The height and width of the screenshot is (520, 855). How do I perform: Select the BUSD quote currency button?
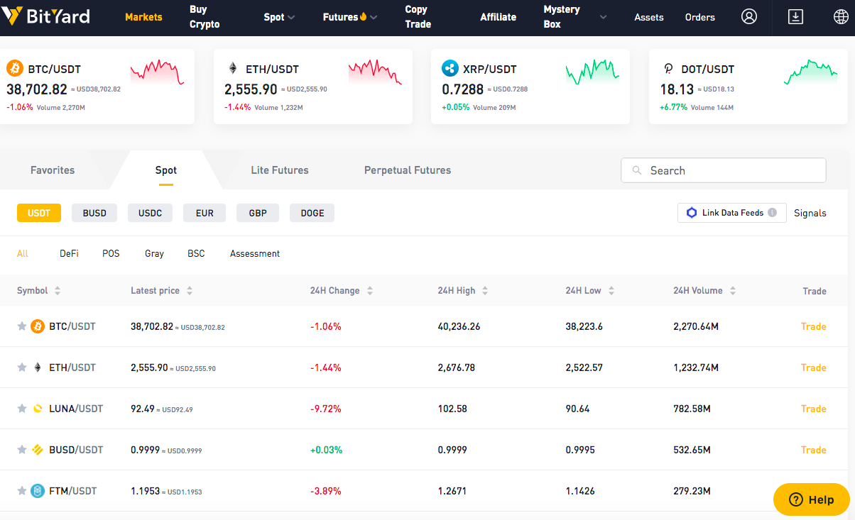pos(94,213)
